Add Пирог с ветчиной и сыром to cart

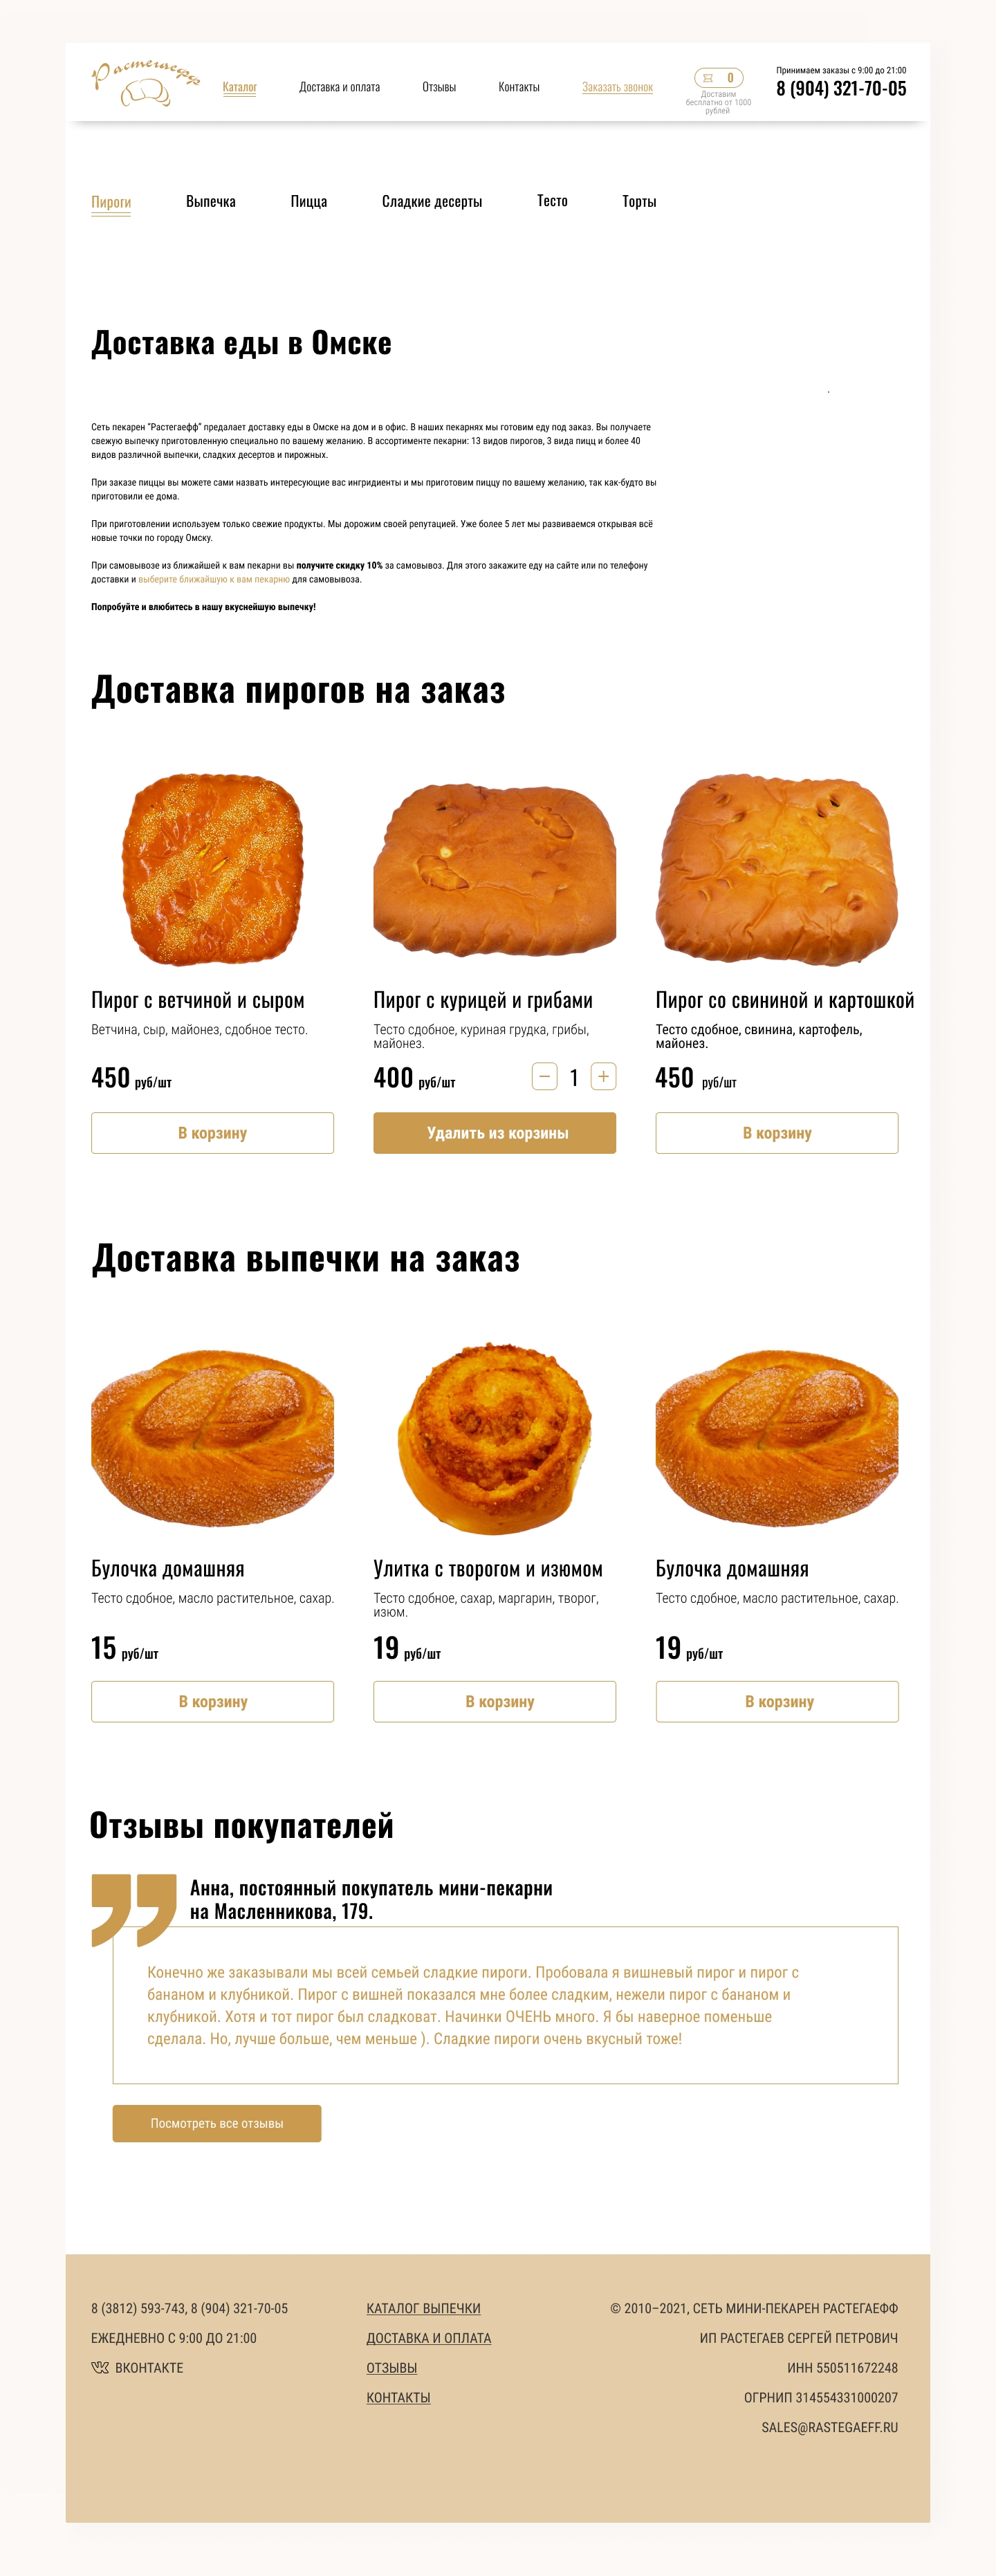(212, 1133)
